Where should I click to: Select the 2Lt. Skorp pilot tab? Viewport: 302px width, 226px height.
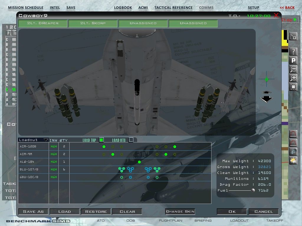pyautogui.click(x=93, y=23)
